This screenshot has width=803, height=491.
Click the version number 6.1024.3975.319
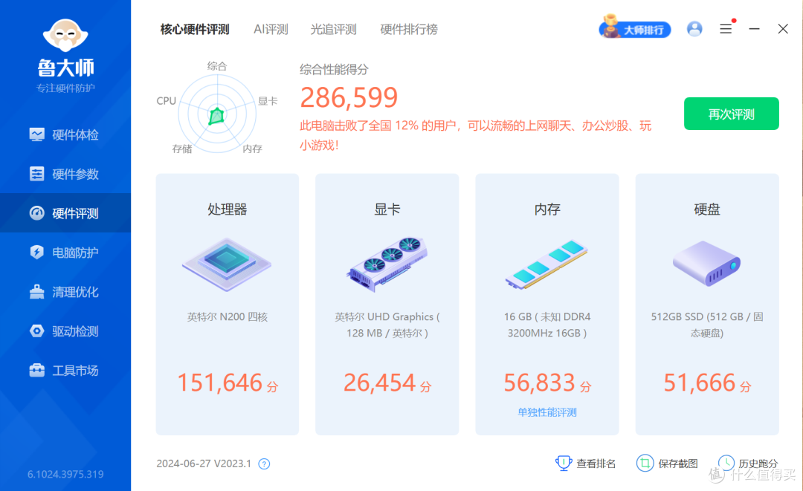(65, 474)
